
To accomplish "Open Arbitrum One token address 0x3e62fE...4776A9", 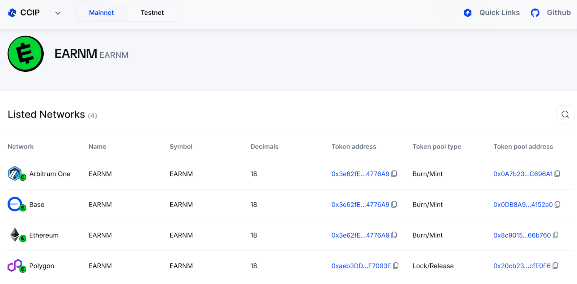I will coord(360,174).
